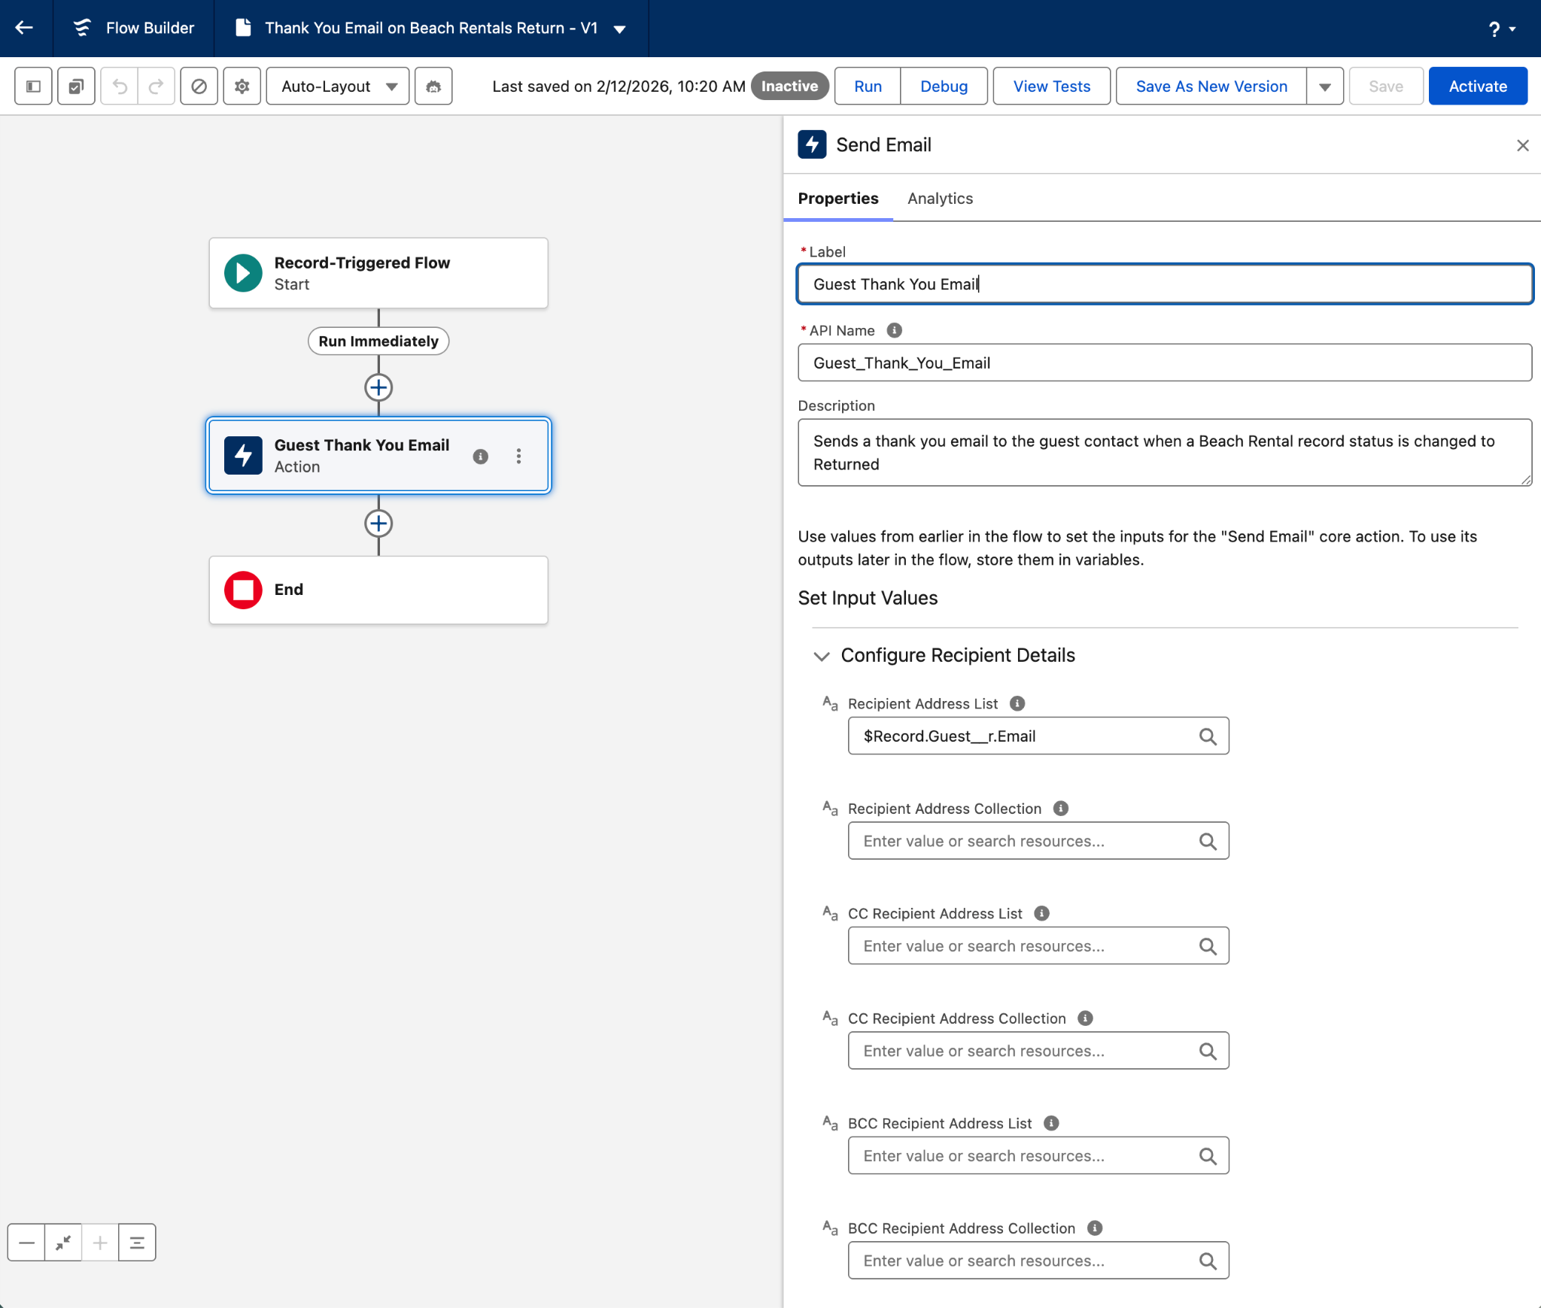Show API Name info tooltip icon
Image resolution: width=1541 pixels, height=1308 pixels.
point(894,330)
